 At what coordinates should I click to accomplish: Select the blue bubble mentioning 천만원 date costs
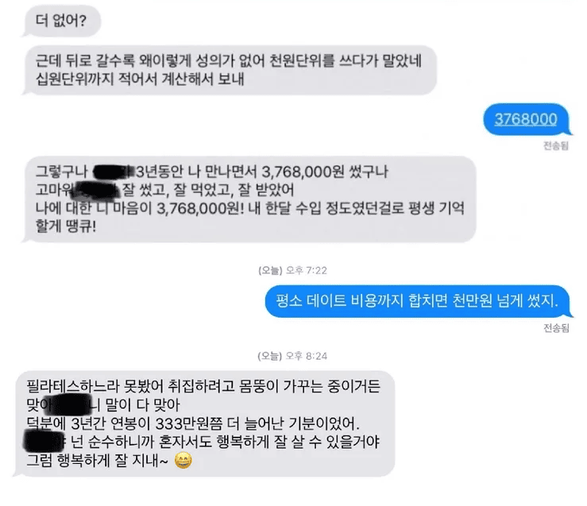pyautogui.click(x=417, y=301)
